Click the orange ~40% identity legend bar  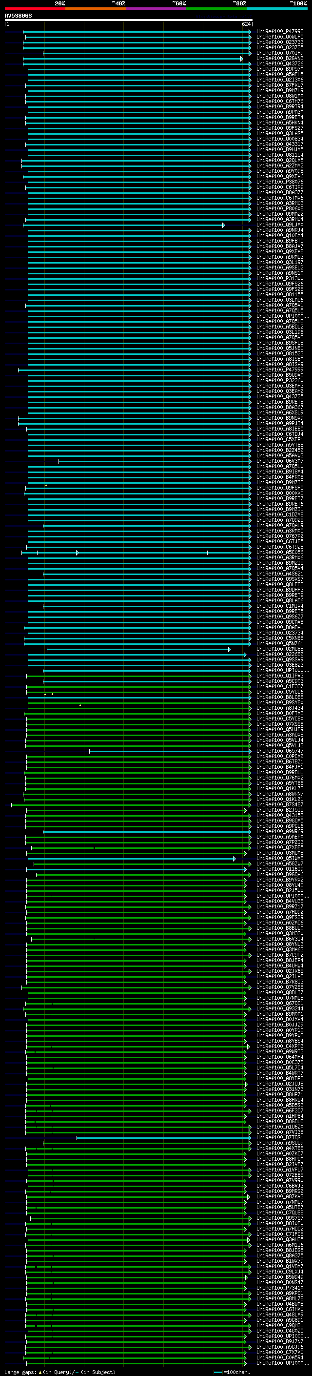coord(96,9)
